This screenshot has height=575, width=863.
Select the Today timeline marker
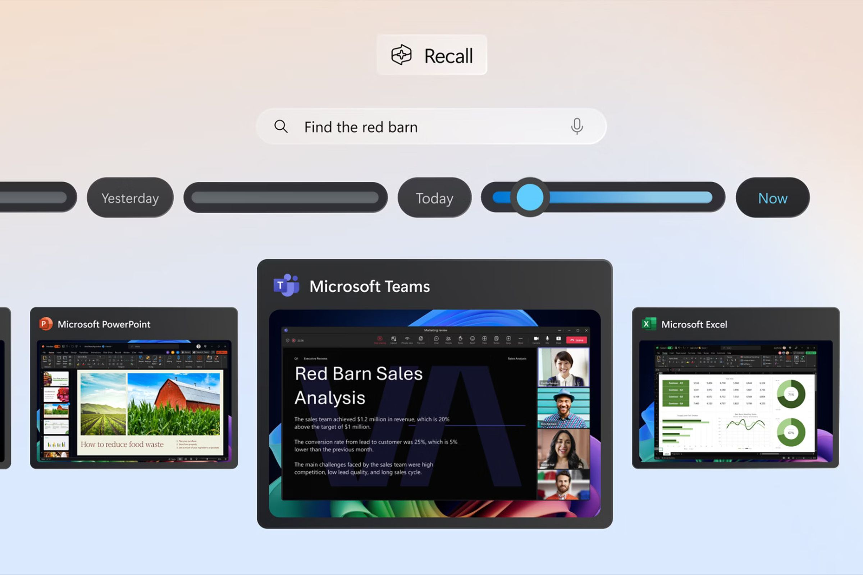pyautogui.click(x=435, y=198)
